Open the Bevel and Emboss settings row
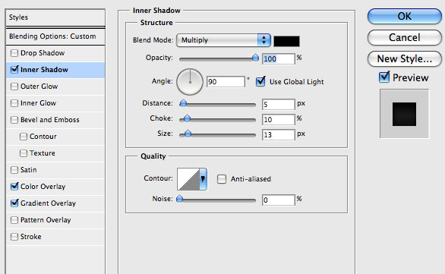445x274 pixels. point(55,120)
